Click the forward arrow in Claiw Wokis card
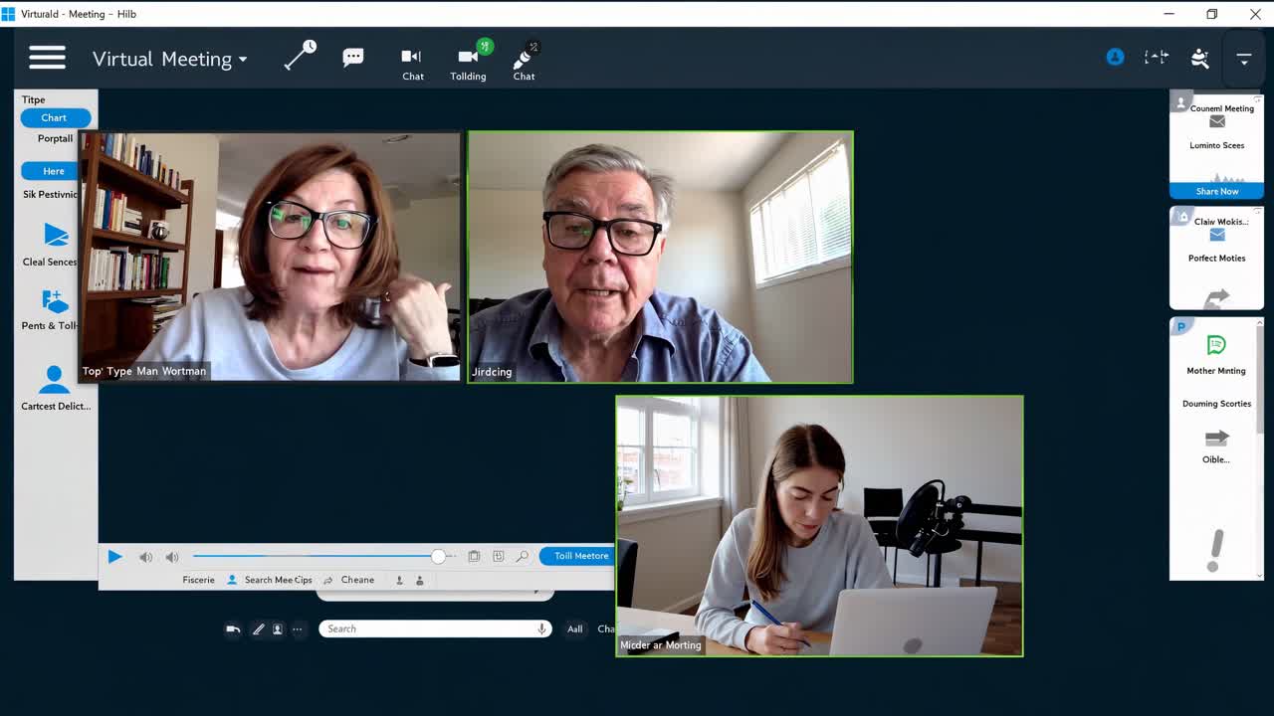The height and width of the screenshot is (716, 1274). [1216, 297]
